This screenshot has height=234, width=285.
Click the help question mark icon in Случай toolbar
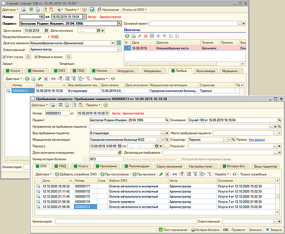tap(84, 9)
